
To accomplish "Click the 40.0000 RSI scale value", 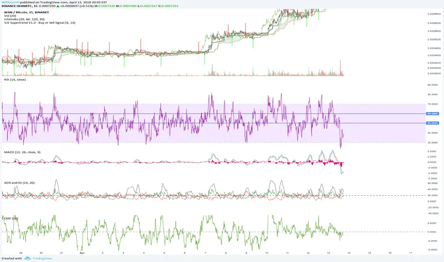I will [x=433, y=133].
